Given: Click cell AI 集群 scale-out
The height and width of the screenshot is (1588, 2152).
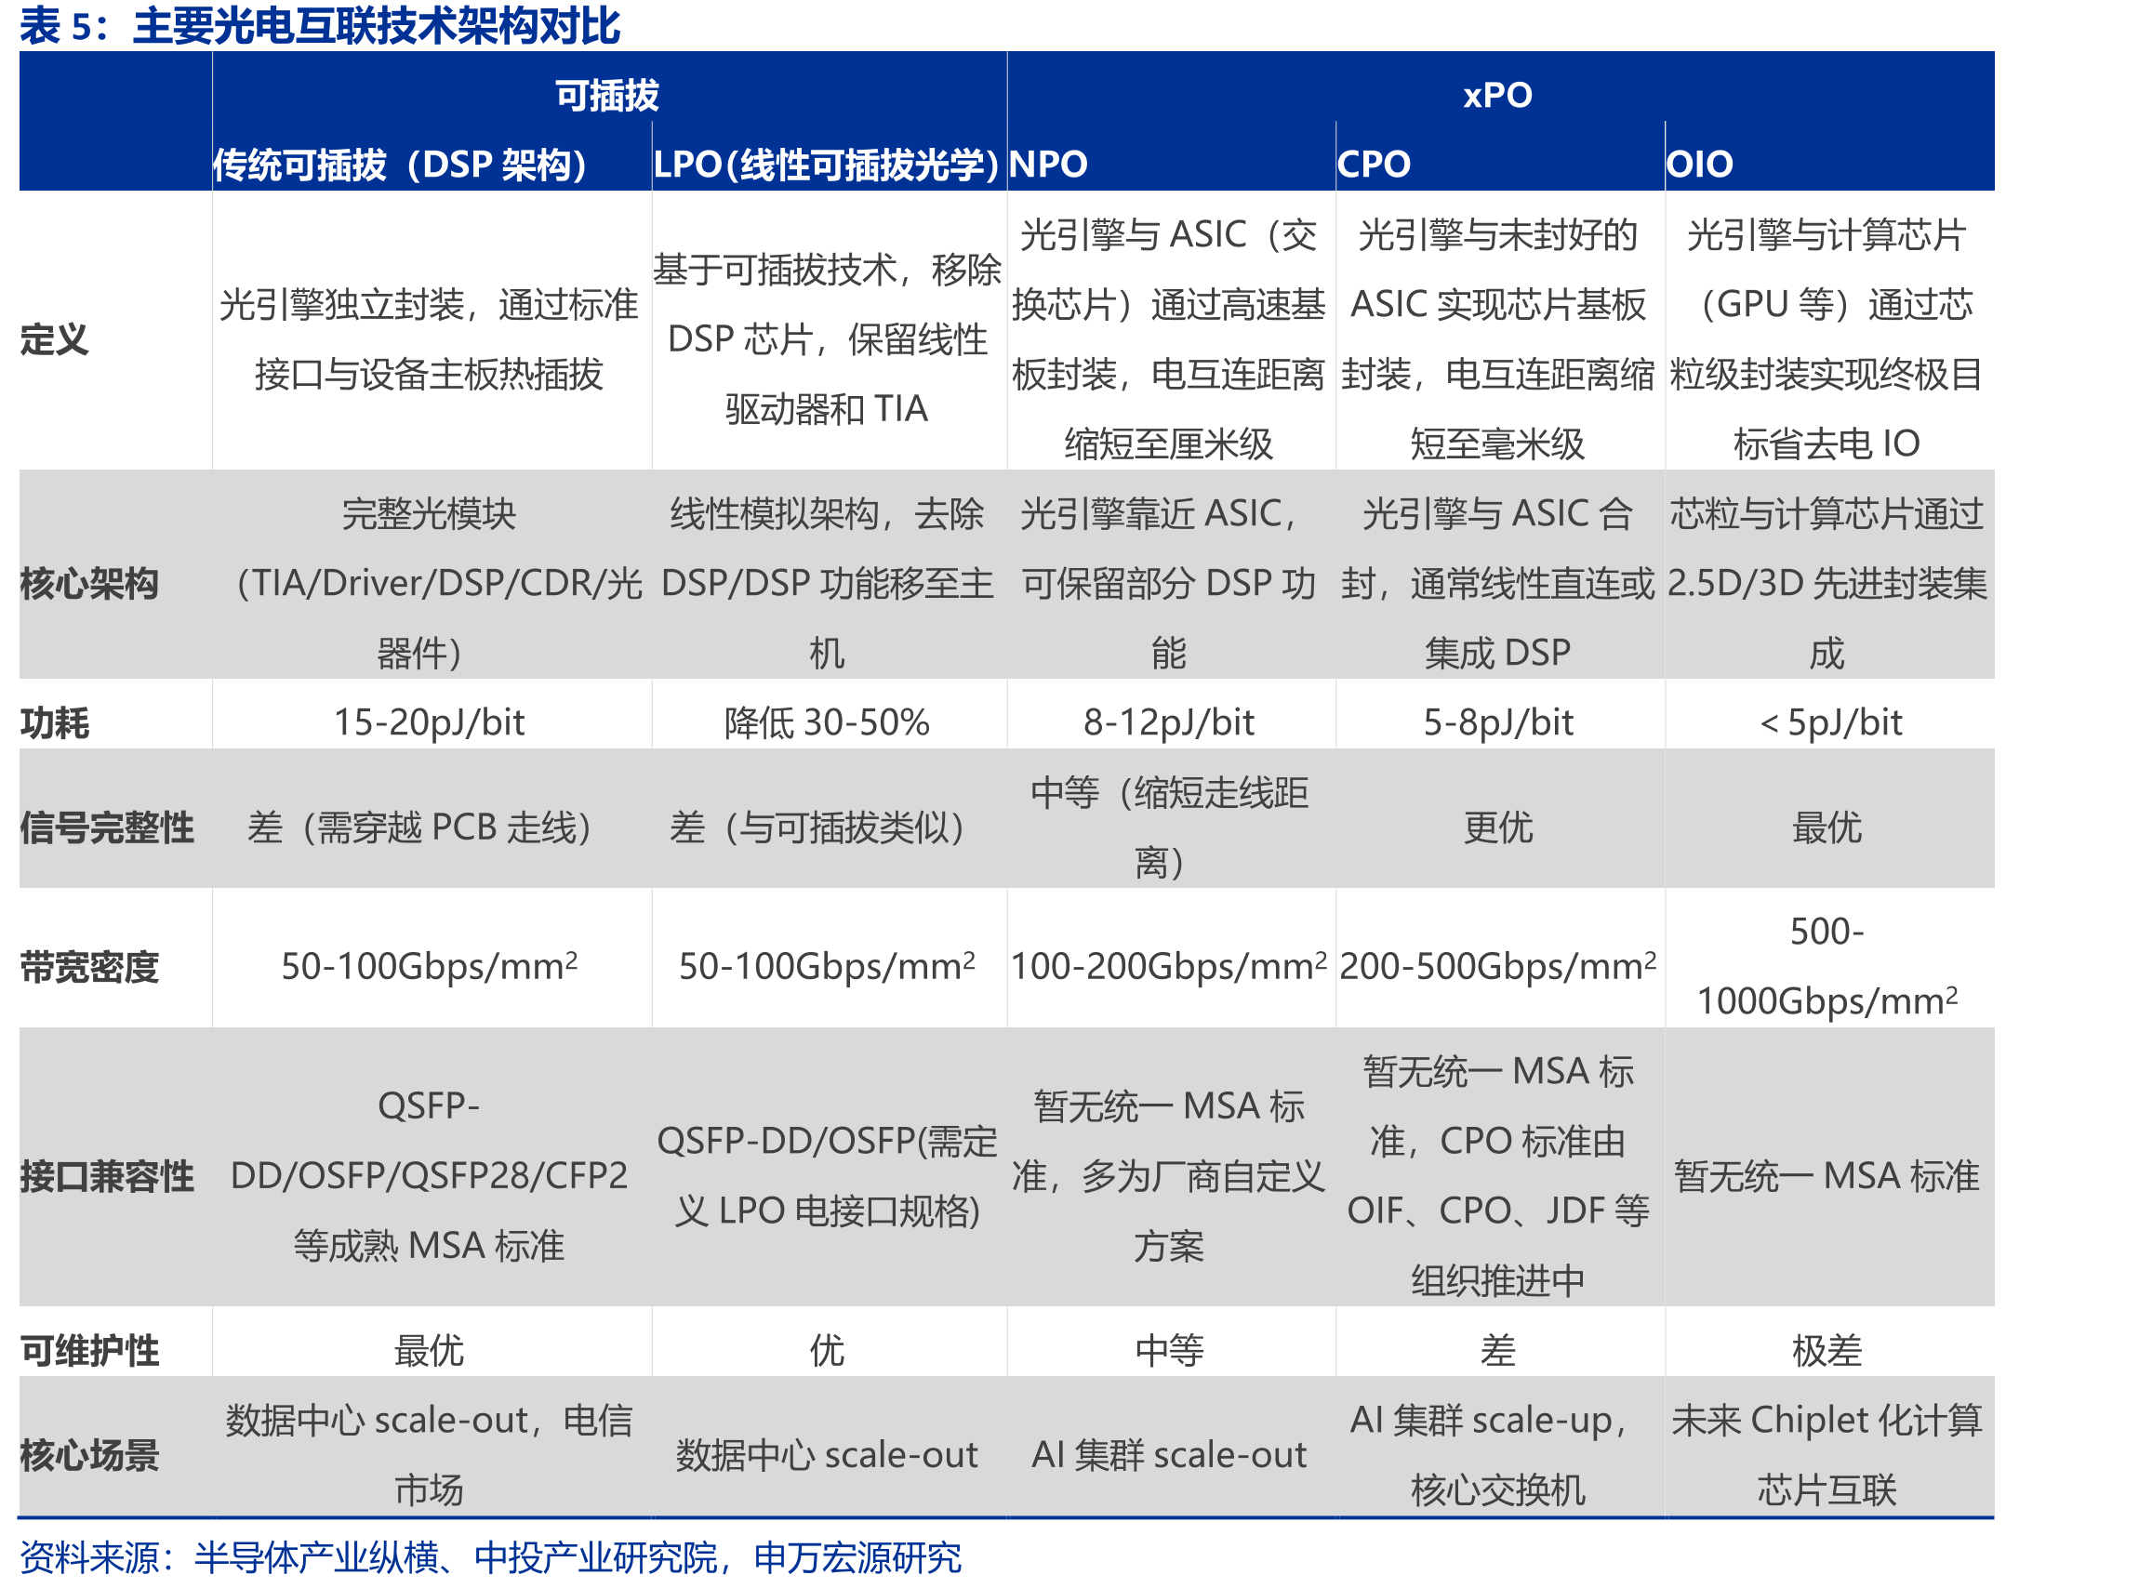Looking at the screenshot, I should (1168, 1455).
